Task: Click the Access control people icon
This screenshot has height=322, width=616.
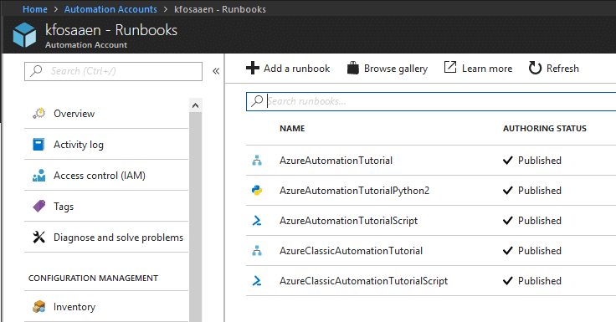Action: [38, 176]
